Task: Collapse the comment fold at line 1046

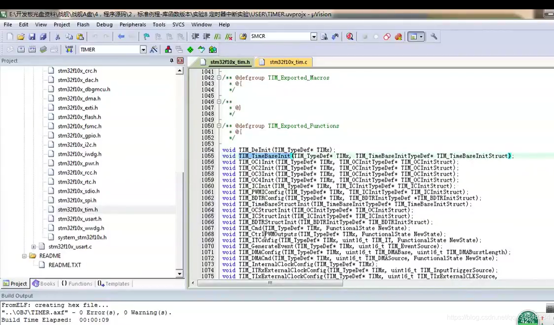Action: coord(219,102)
